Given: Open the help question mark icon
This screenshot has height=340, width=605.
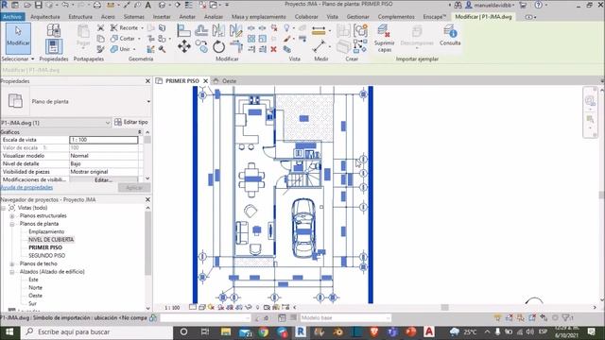Looking at the screenshot, I should click(538, 5).
